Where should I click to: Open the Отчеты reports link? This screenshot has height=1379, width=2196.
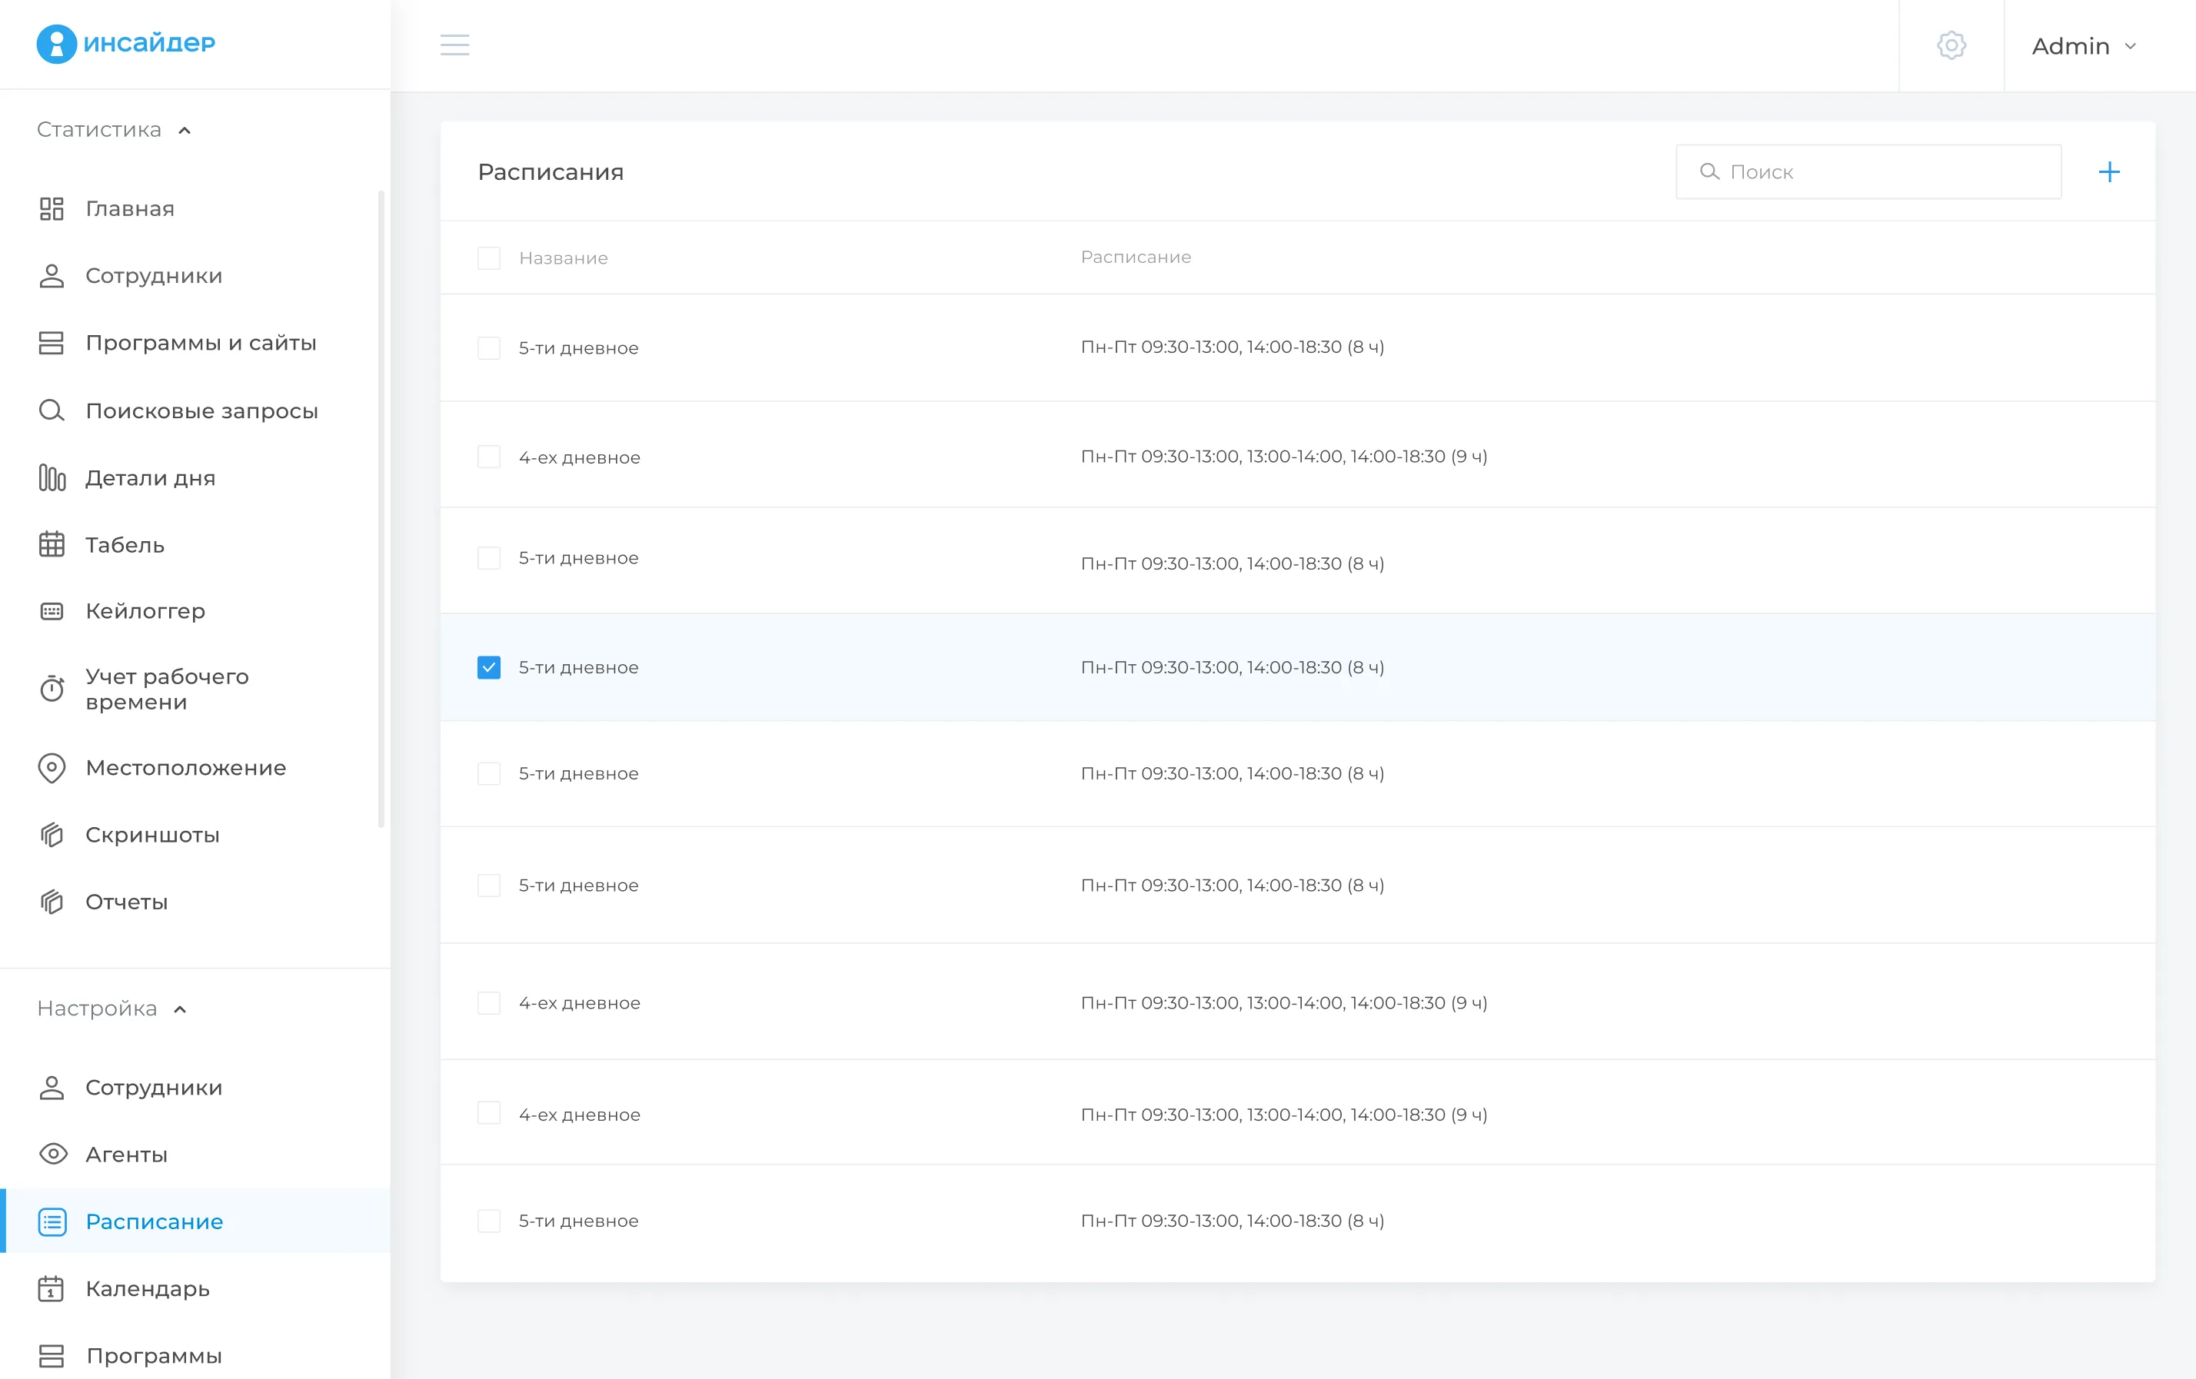[126, 902]
